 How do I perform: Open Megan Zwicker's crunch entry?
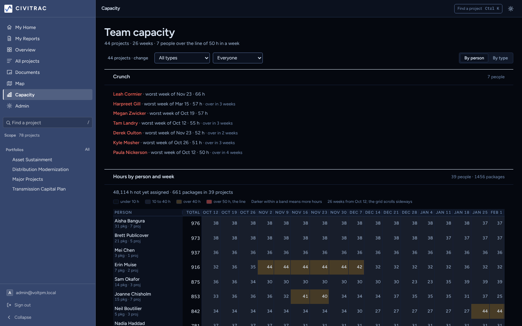coord(129,113)
